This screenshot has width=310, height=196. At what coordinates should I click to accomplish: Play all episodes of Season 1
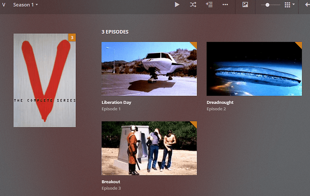coord(177,4)
